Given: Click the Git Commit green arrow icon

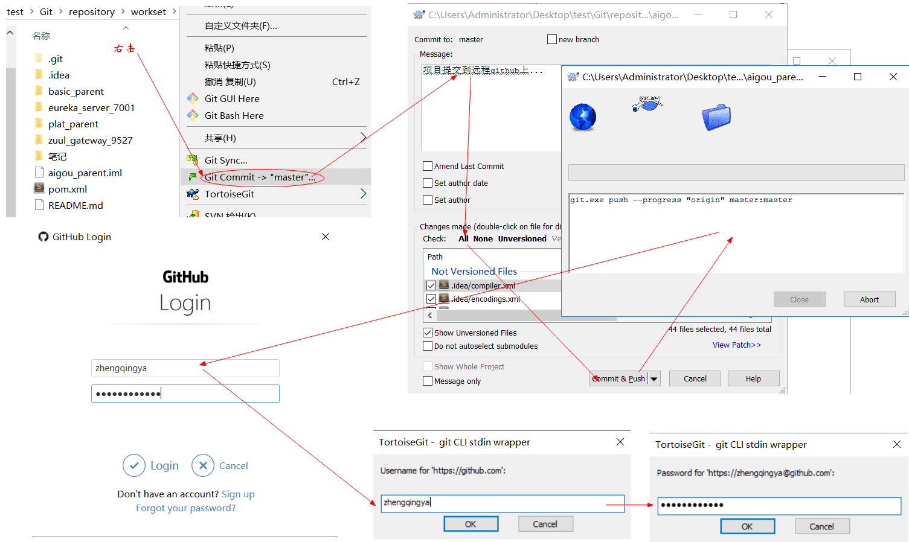Looking at the screenshot, I should [193, 177].
